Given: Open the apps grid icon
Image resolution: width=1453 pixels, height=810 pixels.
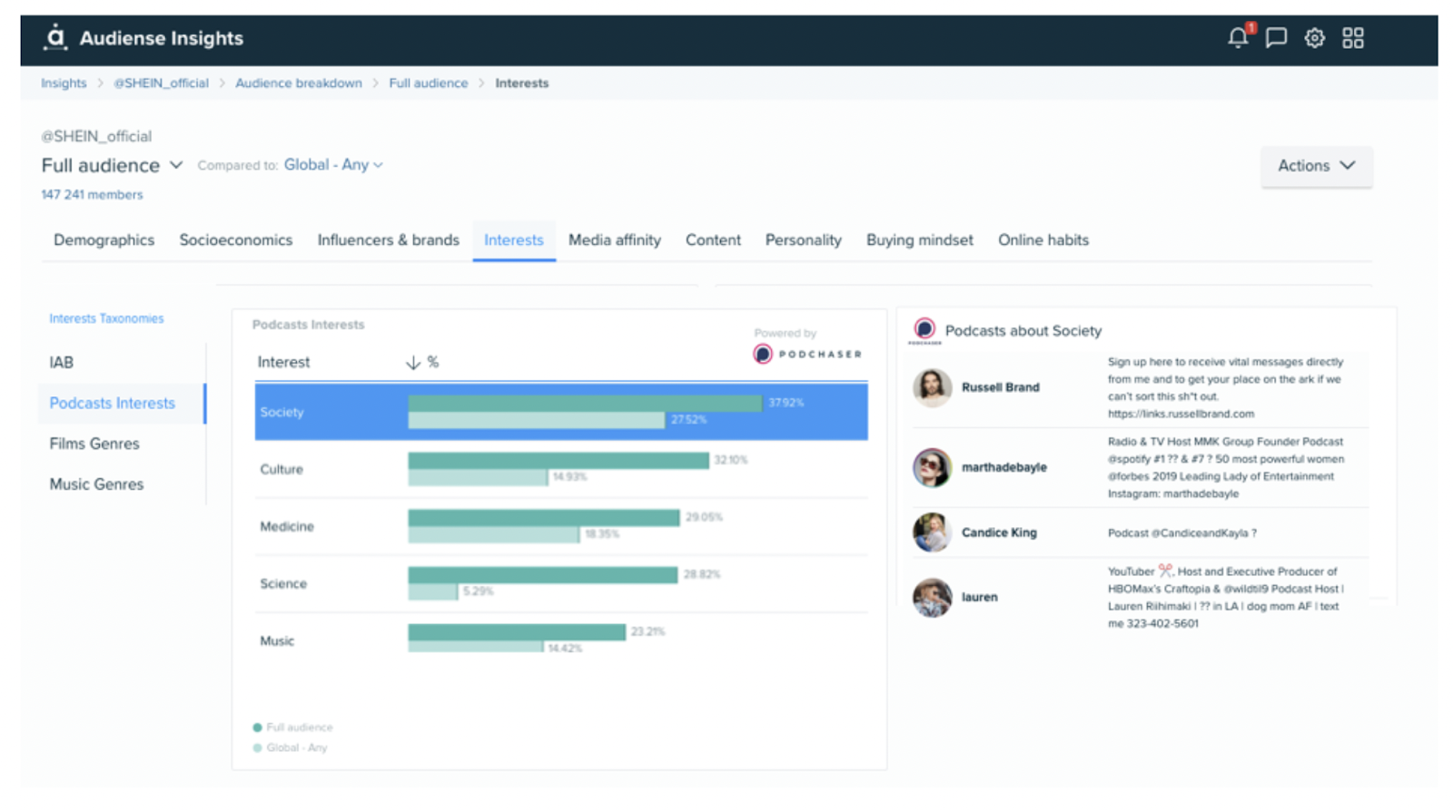Looking at the screenshot, I should (x=1353, y=38).
